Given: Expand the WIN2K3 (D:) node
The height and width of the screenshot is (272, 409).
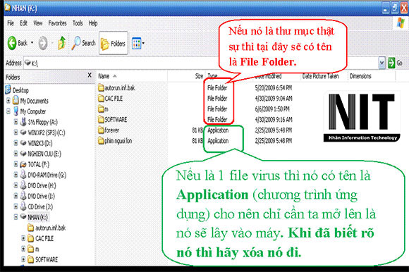Looking at the screenshot, I should (16, 143).
